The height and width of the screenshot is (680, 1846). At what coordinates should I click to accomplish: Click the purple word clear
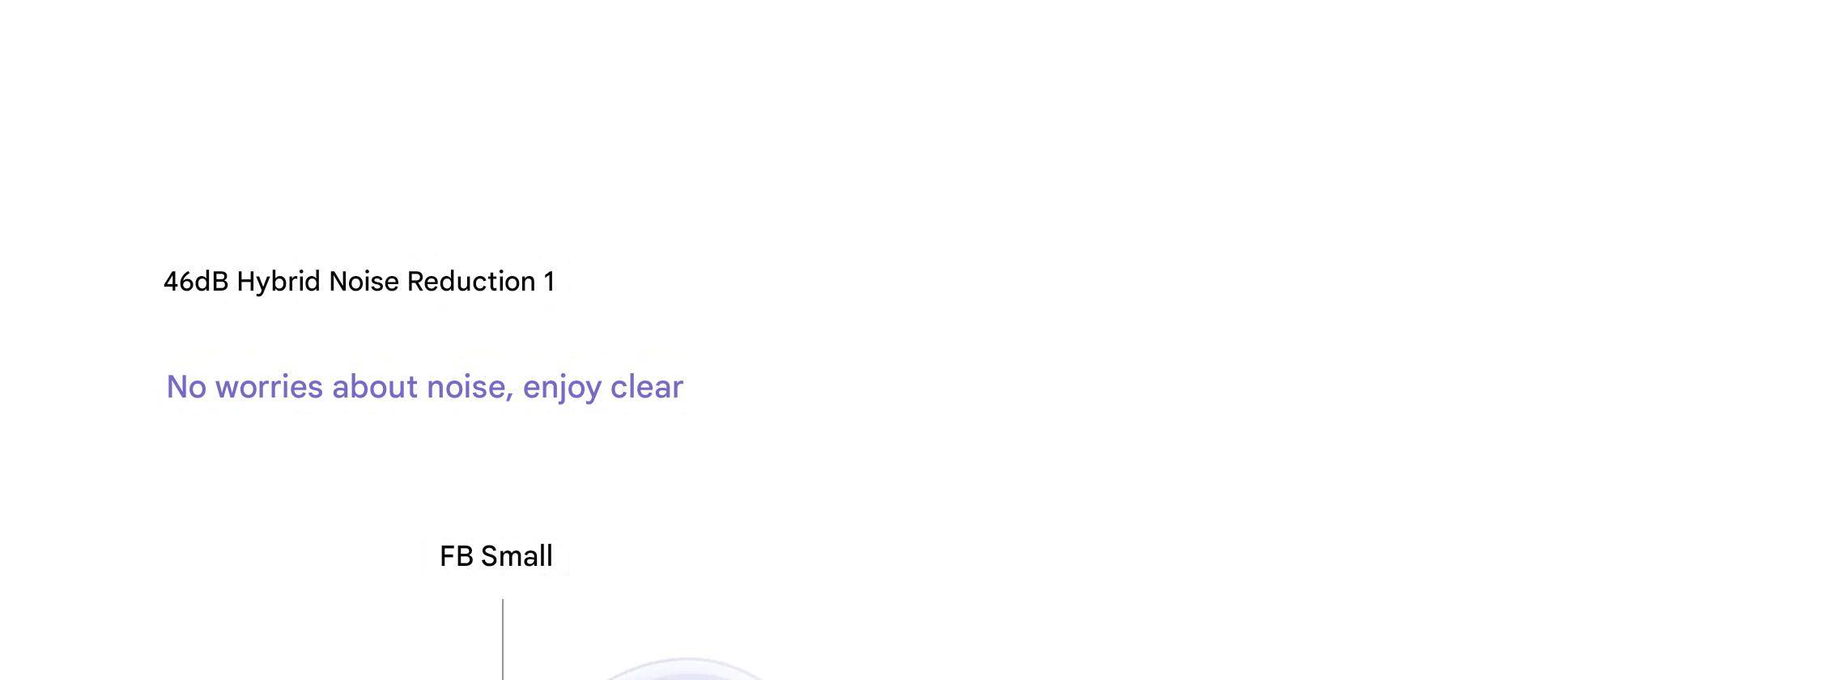click(x=647, y=387)
